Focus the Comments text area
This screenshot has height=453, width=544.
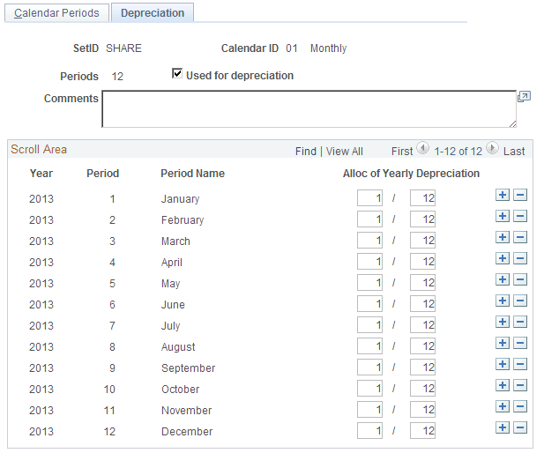click(x=309, y=109)
